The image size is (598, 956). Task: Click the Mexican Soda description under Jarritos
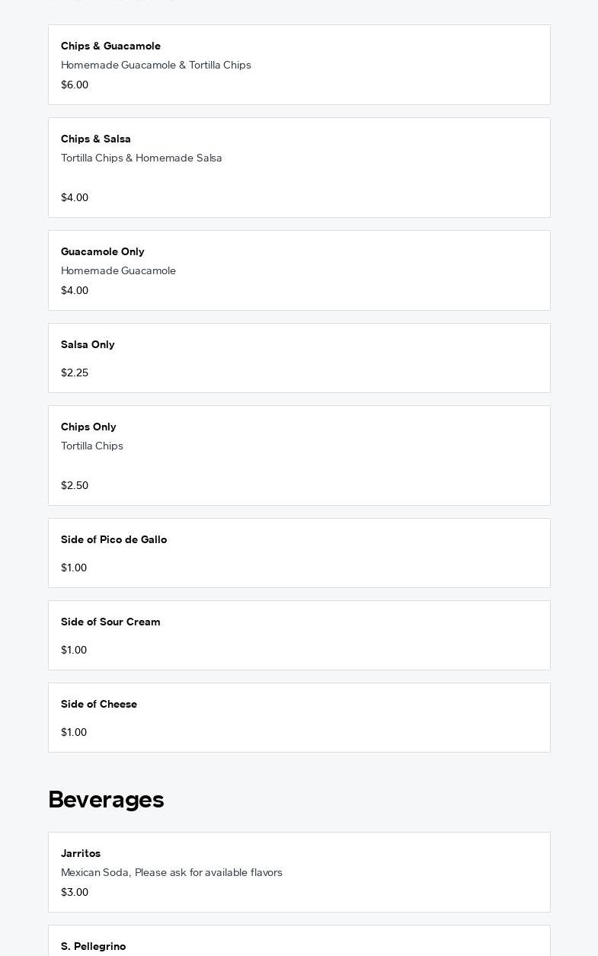171,872
